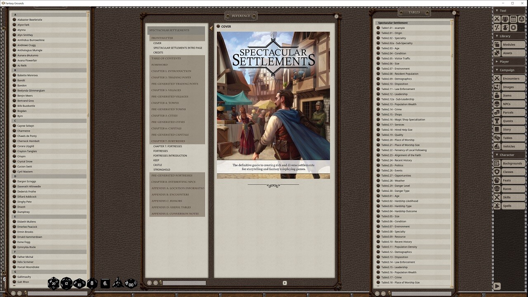Screen dimensions: 528x297
Task: Open the plus/minus Modifiers tool
Action: (x=497, y=28)
